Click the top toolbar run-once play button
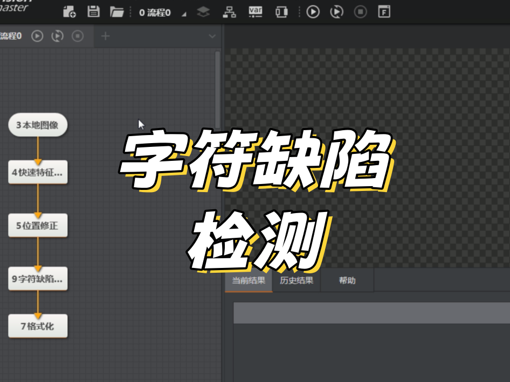 click(313, 12)
